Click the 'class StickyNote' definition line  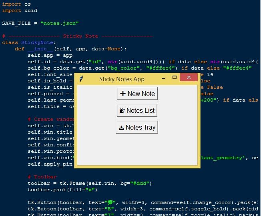point(29,42)
